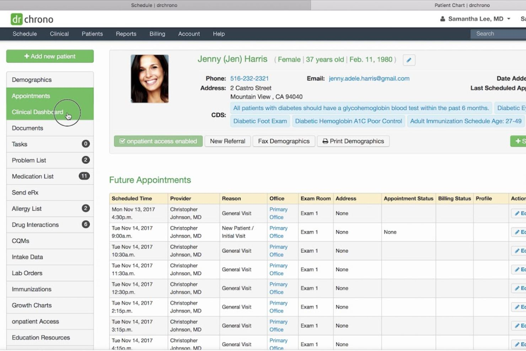Open the Help menu
Viewport: 526px width, 351px height.
point(219,34)
